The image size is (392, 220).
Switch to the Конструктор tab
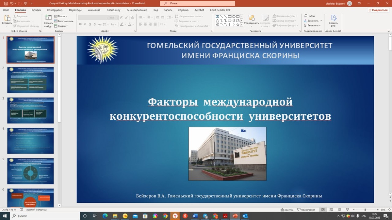click(55, 10)
